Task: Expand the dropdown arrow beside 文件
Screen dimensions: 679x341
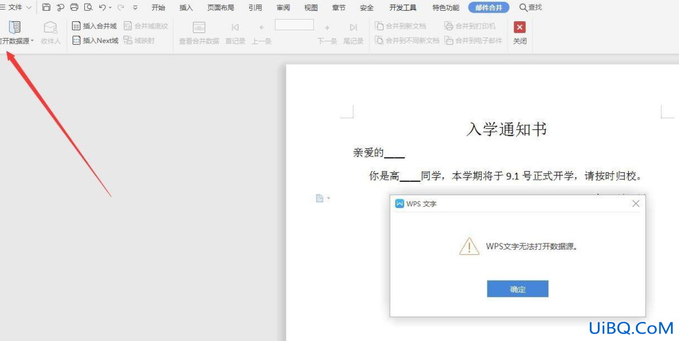Action: 29,7
